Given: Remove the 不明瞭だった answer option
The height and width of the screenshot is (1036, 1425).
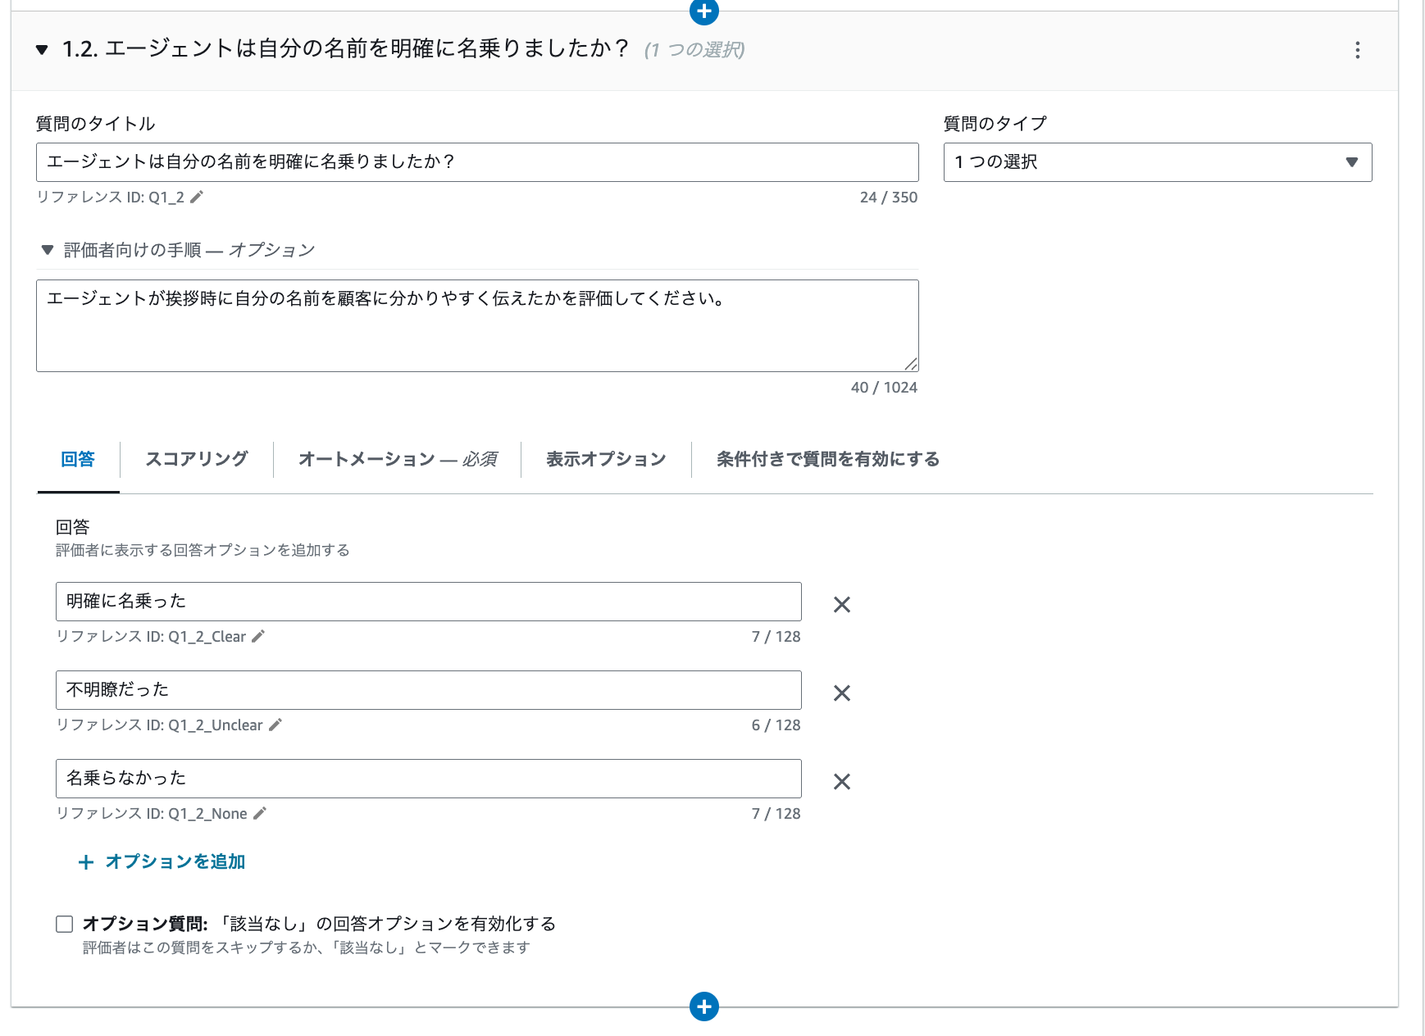Looking at the screenshot, I should tap(842, 693).
